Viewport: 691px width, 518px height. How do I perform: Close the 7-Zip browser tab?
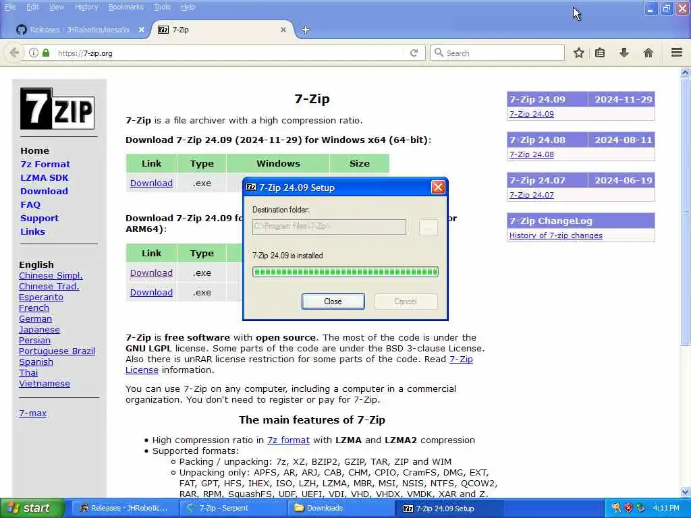283,30
